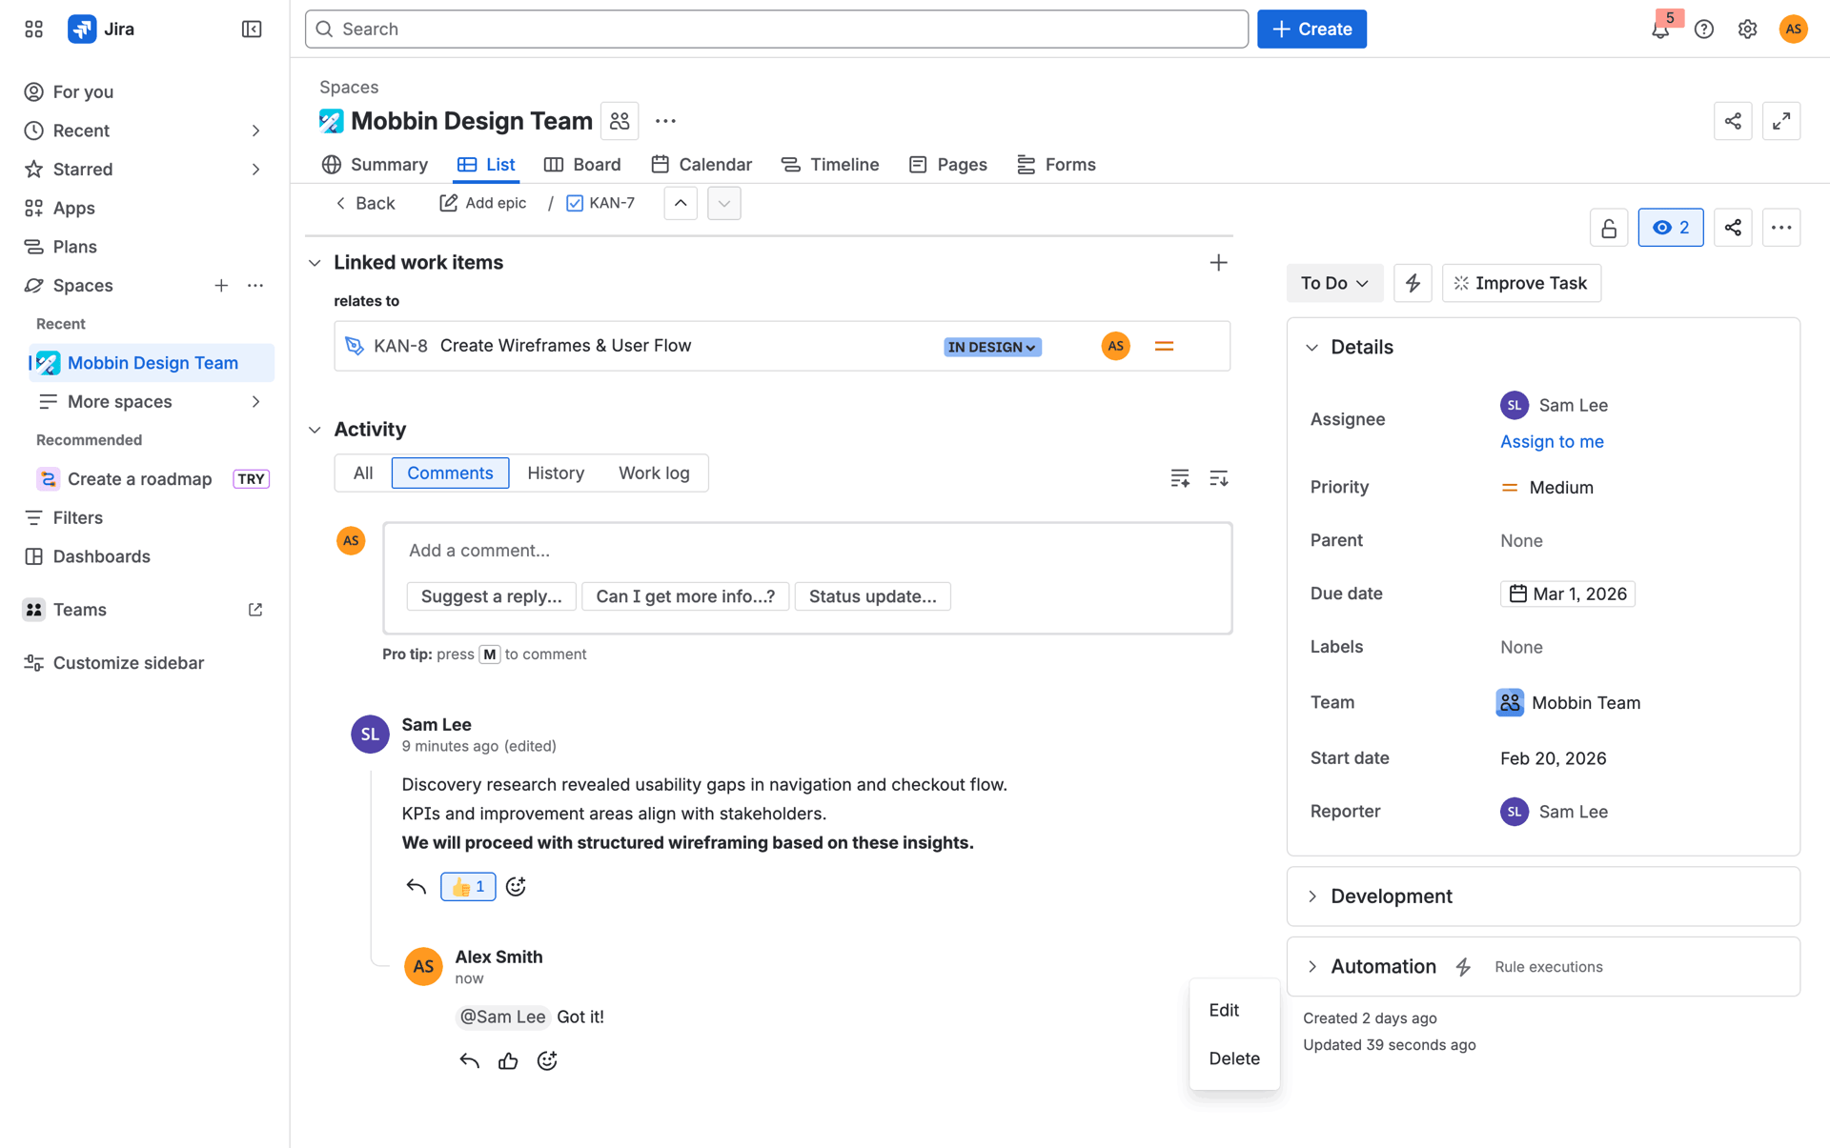Click Suggest a reply quick comment

coord(491,596)
